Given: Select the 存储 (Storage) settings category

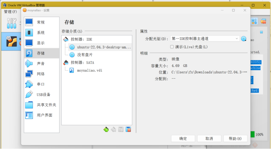Looking at the screenshot, I should click(x=41, y=53).
